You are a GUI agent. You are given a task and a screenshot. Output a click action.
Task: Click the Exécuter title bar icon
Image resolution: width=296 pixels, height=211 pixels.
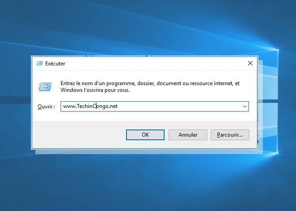pyautogui.click(x=39, y=63)
